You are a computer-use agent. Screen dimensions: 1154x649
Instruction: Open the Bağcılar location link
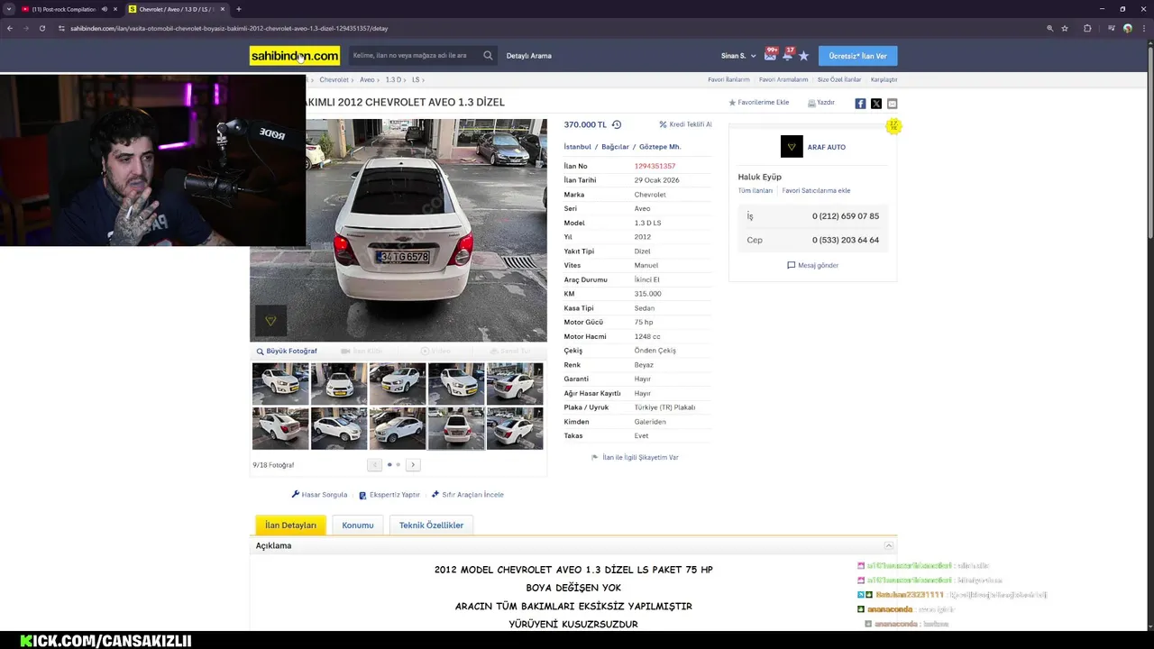tap(615, 147)
